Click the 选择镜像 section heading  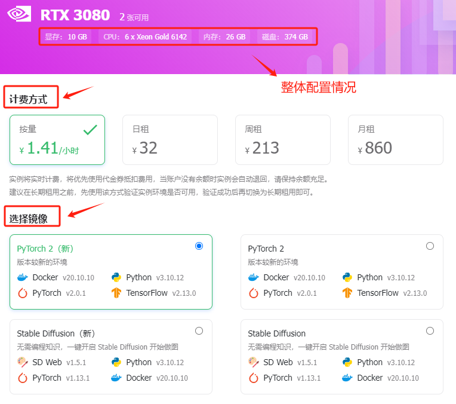[28, 219]
